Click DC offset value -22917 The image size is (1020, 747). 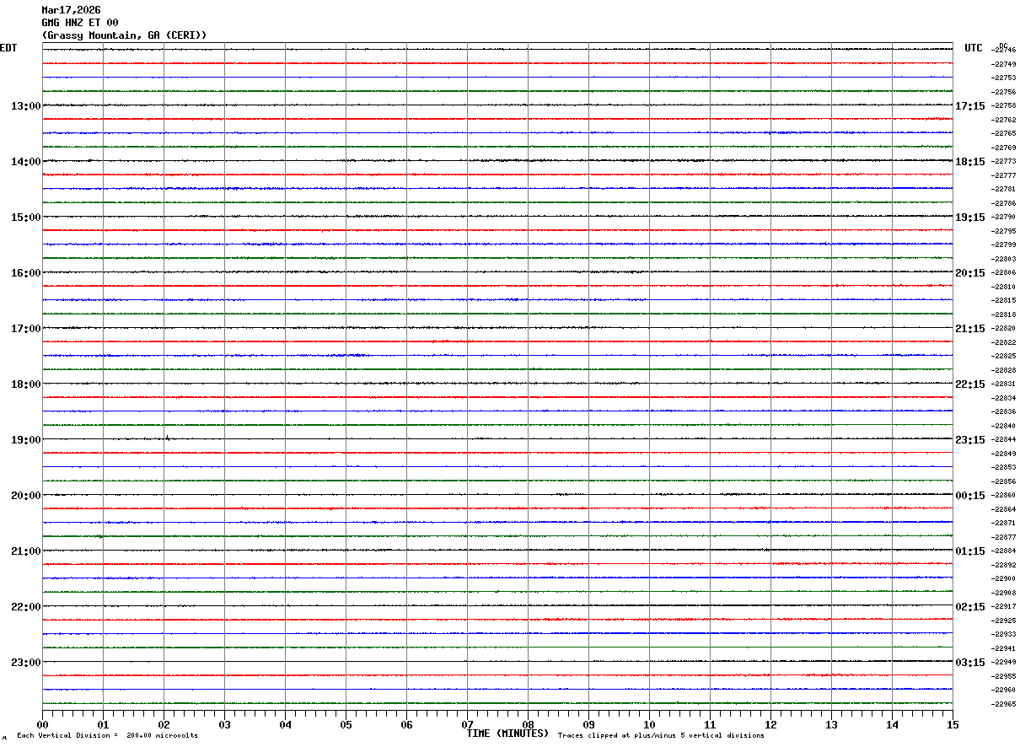pyautogui.click(x=1003, y=606)
